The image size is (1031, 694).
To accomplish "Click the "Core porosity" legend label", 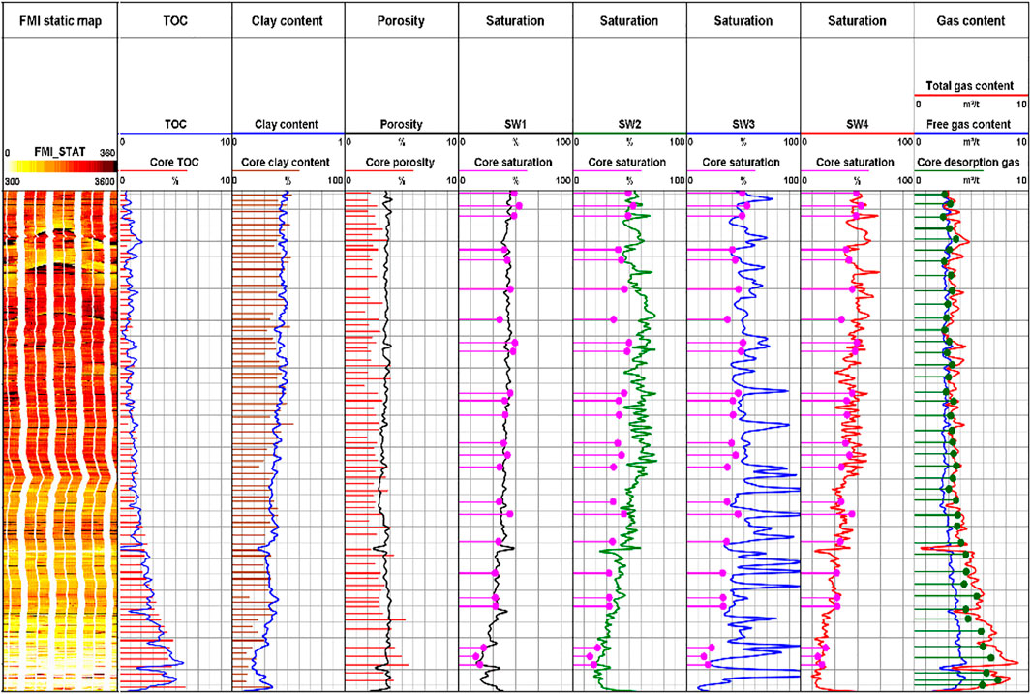I will (x=401, y=163).
